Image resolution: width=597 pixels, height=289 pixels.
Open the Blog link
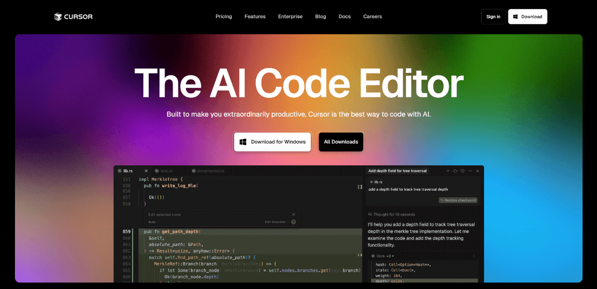321,16
